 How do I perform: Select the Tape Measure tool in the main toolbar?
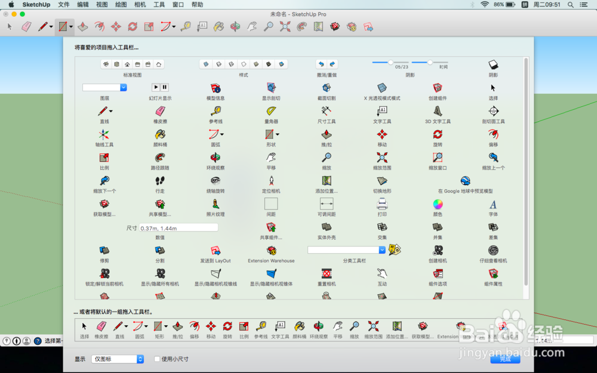(186, 27)
